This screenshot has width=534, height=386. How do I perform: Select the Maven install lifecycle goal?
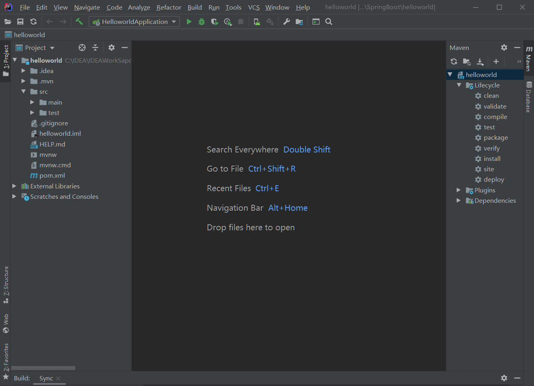click(492, 158)
